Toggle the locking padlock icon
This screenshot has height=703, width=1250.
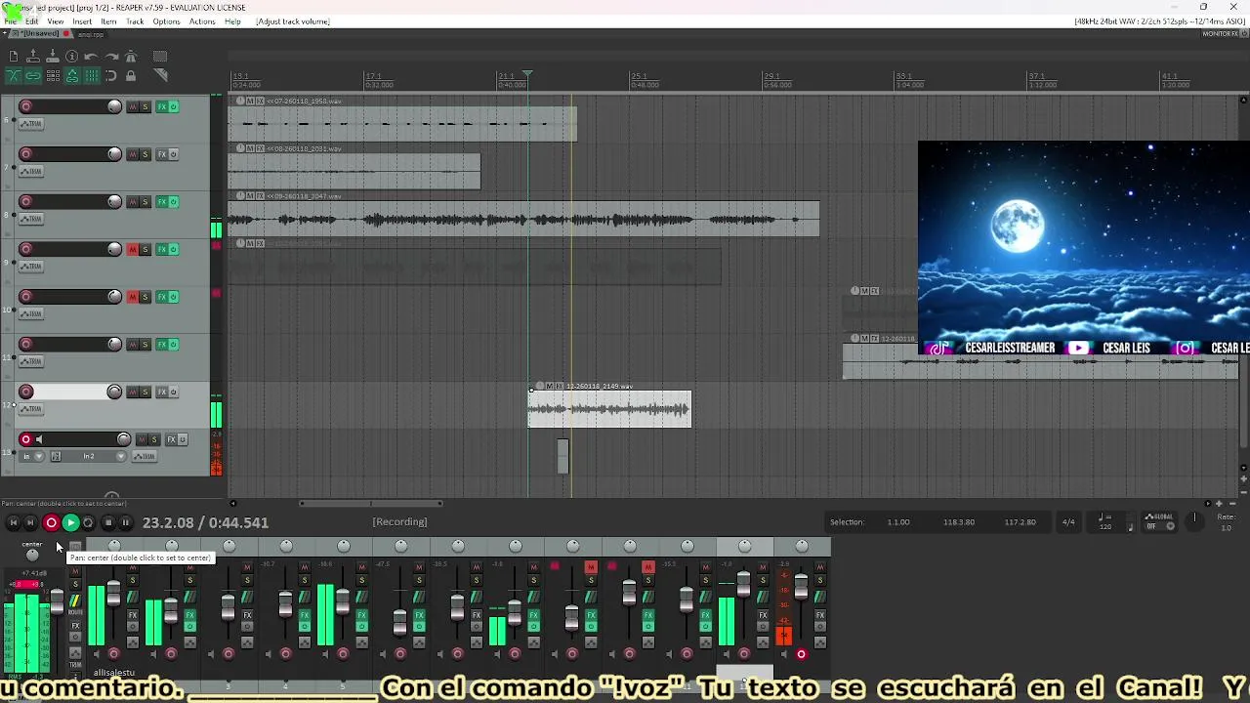(131, 75)
